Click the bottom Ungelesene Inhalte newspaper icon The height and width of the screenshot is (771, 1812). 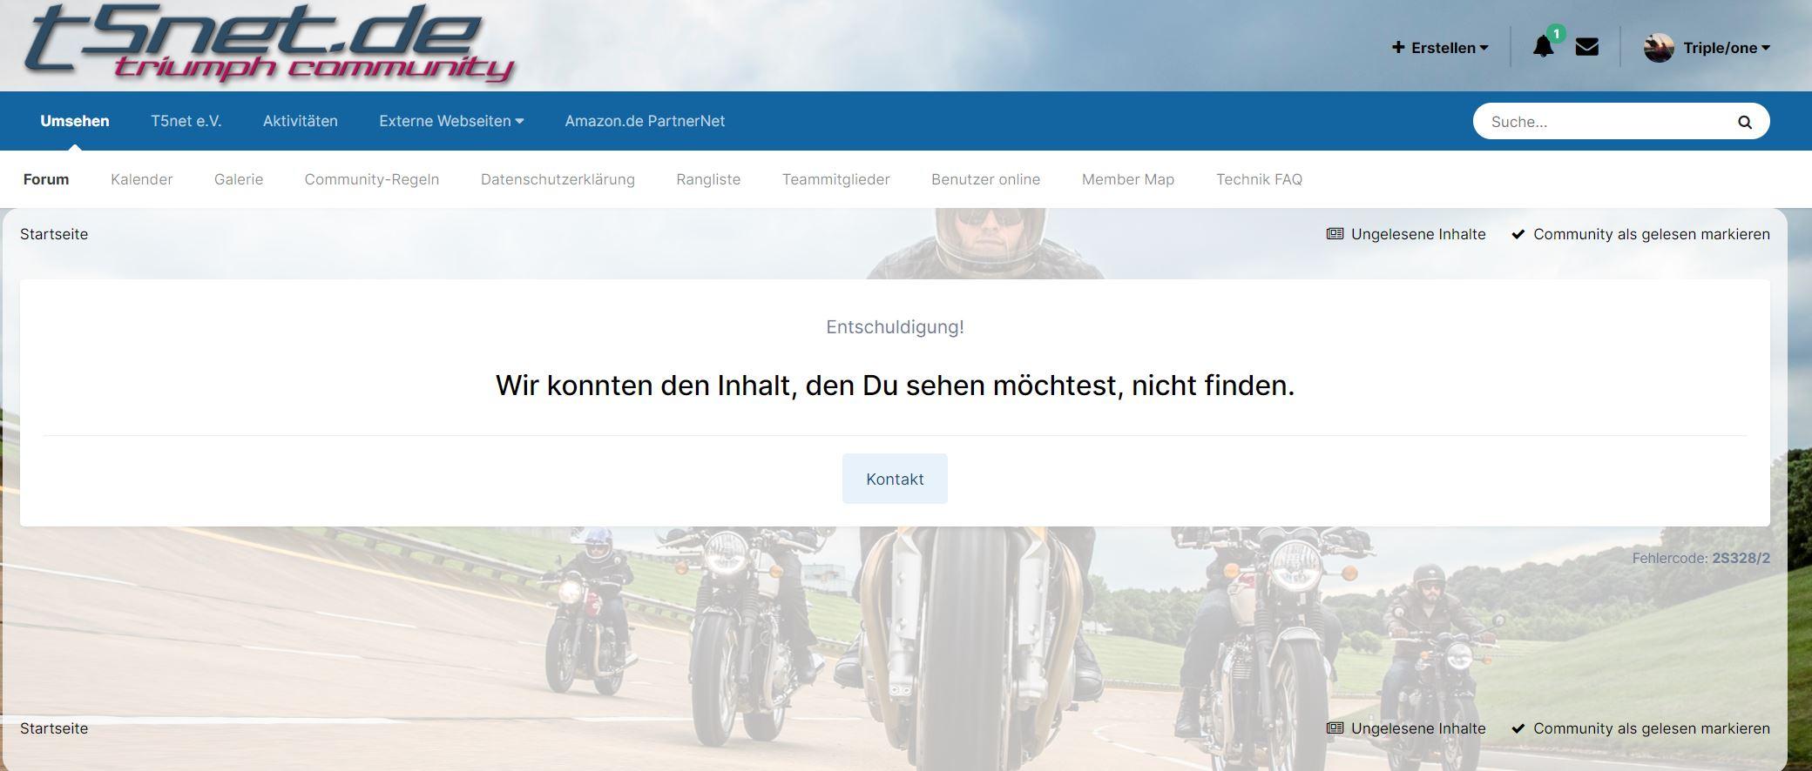1335,728
